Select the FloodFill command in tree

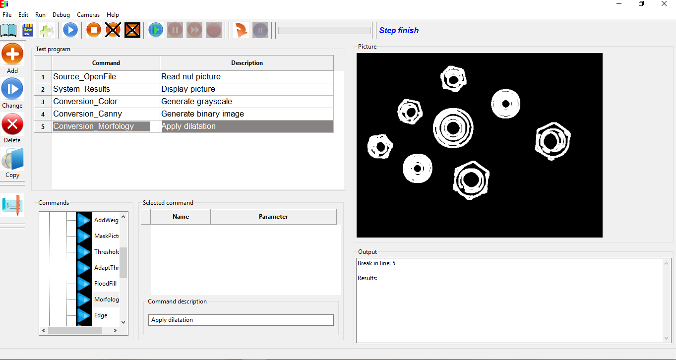[x=106, y=284]
